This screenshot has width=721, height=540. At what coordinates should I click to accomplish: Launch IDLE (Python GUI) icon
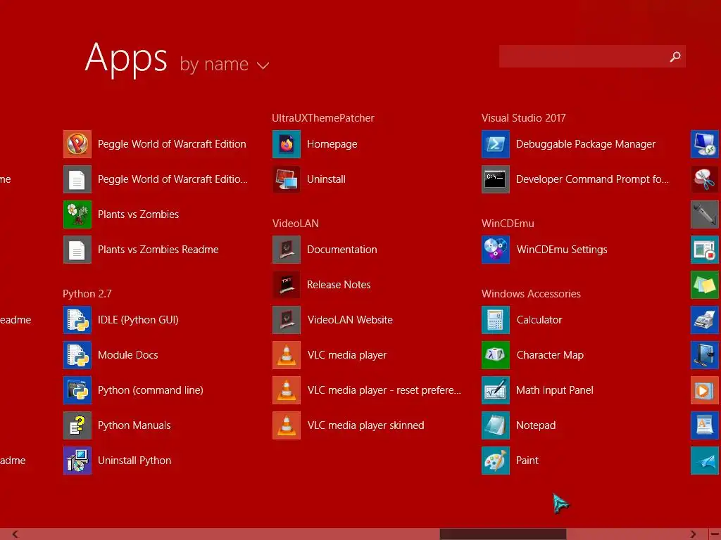tap(77, 320)
